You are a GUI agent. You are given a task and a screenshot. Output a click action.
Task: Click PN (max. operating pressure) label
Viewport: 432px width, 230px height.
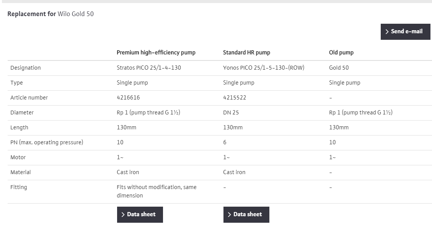pyautogui.click(x=47, y=142)
